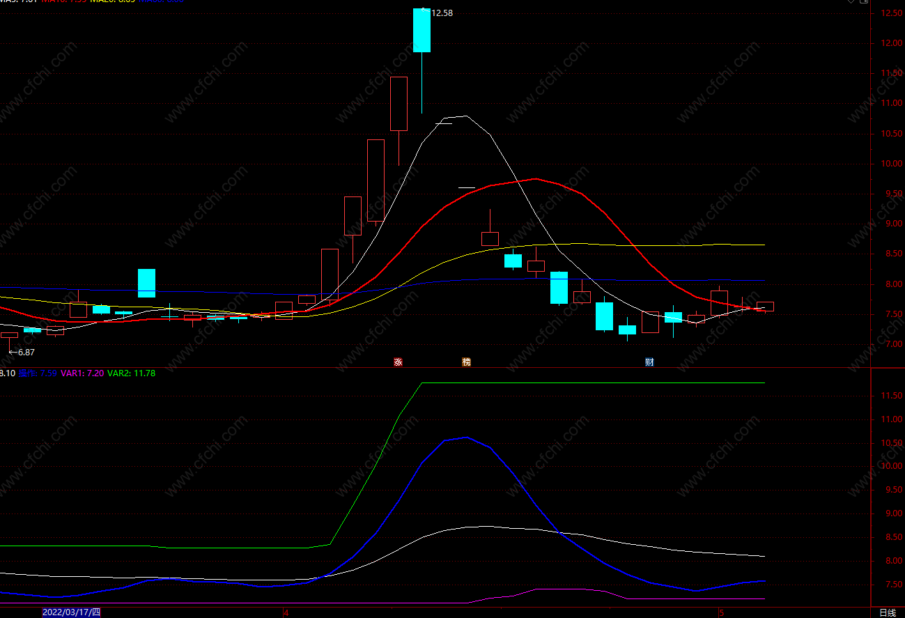Click the 2022/03/17/四 date label
Screen dimensions: 905x618
(x=71, y=612)
